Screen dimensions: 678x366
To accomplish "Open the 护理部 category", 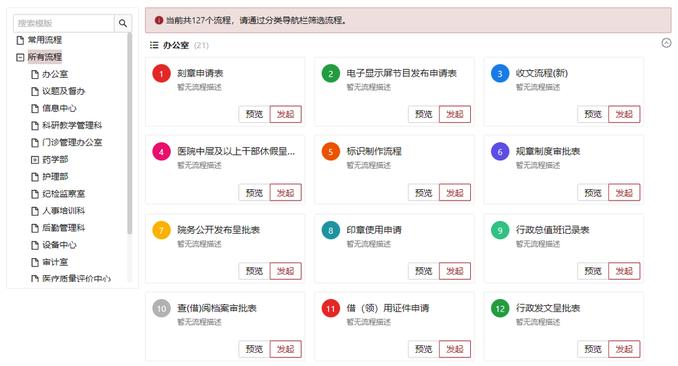I will pos(55,177).
